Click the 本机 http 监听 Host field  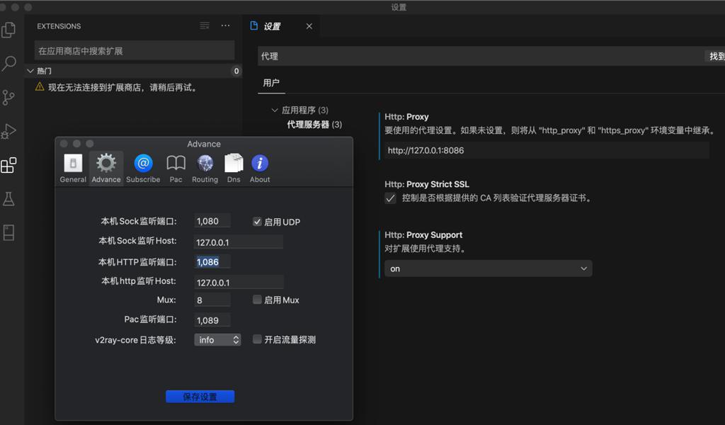(239, 282)
